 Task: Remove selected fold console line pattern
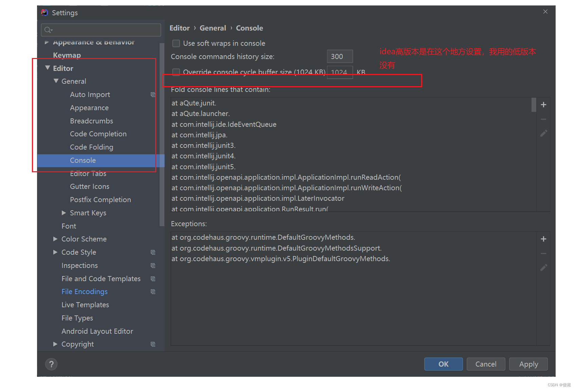pyautogui.click(x=543, y=119)
